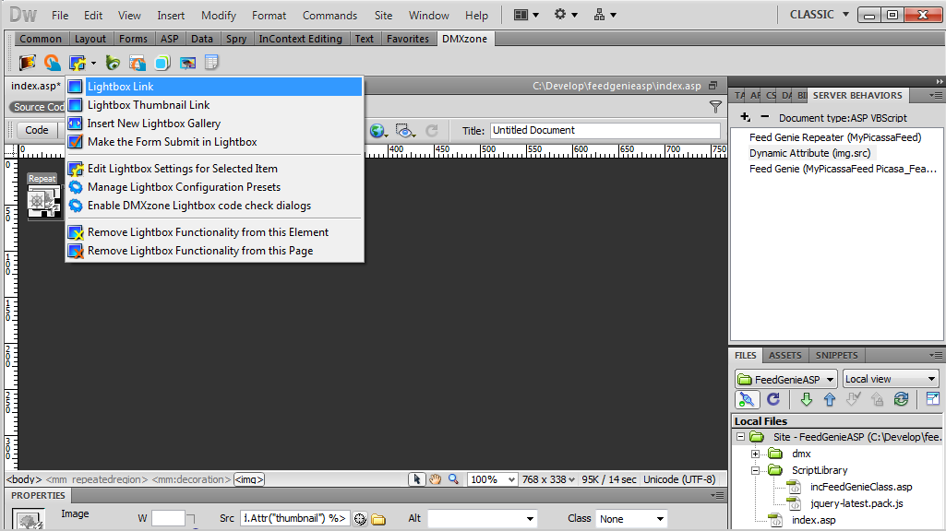
Task: Switch to the InContext Editing tab
Action: pos(301,39)
